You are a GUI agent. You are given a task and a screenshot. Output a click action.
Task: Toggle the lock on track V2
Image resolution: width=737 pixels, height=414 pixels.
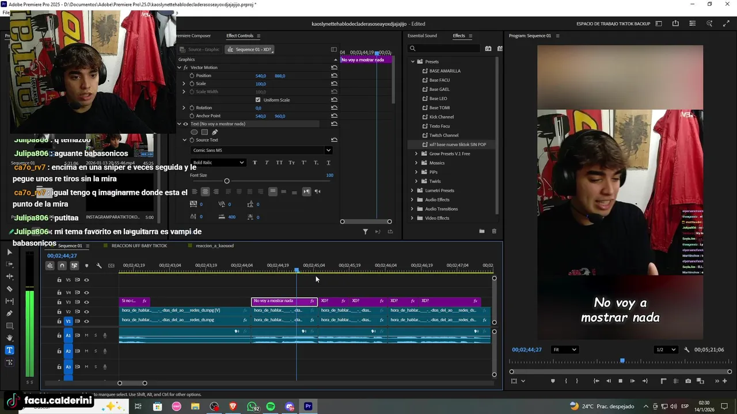pos(59,312)
